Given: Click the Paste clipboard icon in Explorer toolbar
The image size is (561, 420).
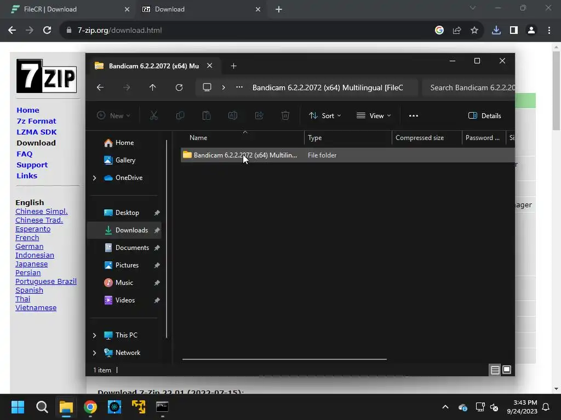Looking at the screenshot, I should point(207,115).
